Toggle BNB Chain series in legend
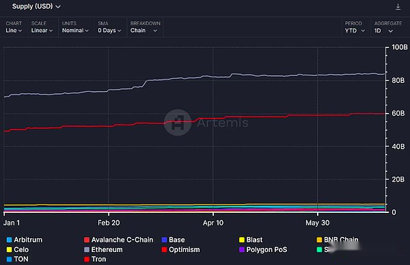 coord(338,240)
